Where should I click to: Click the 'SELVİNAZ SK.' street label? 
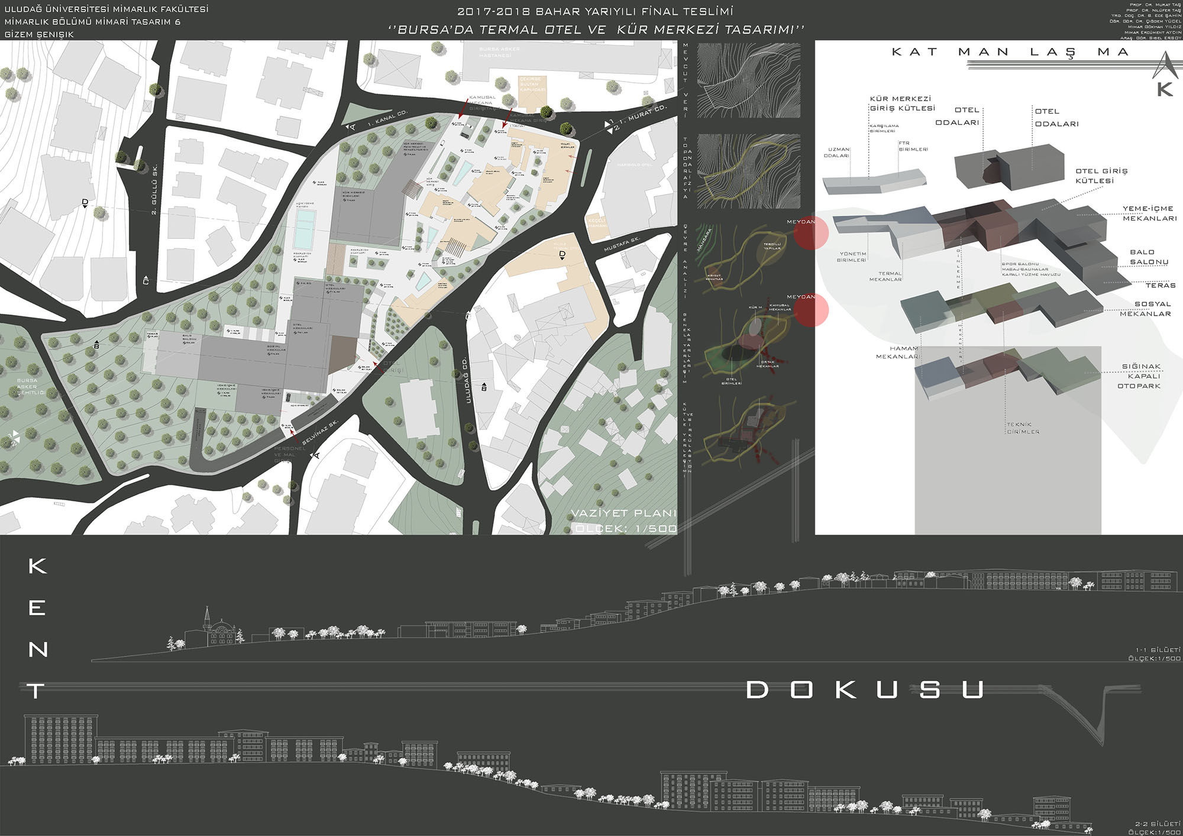(x=320, y=433)
